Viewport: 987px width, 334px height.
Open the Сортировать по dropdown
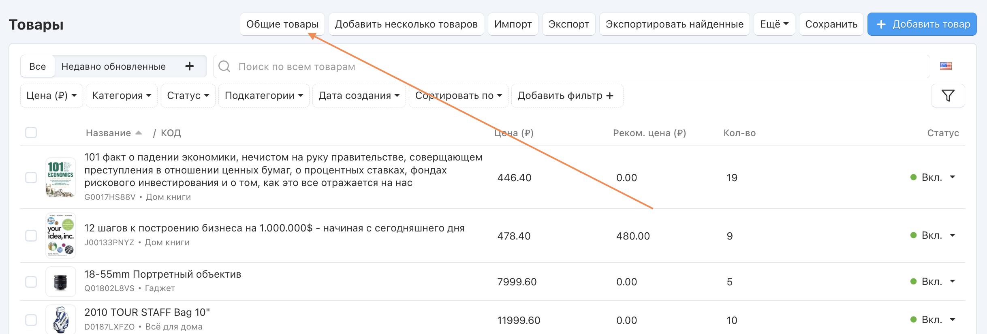pyautogui.click(x=458, y=96)
